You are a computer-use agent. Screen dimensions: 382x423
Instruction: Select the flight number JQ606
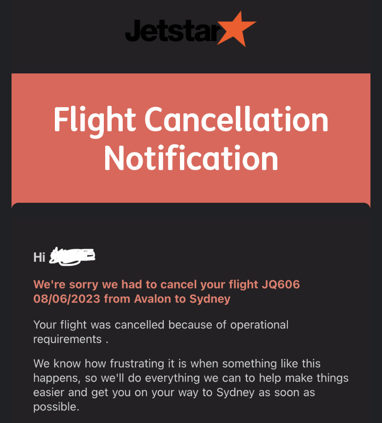pos(281,284)
